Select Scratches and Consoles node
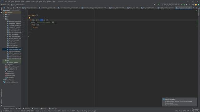 tap(12, 82)
